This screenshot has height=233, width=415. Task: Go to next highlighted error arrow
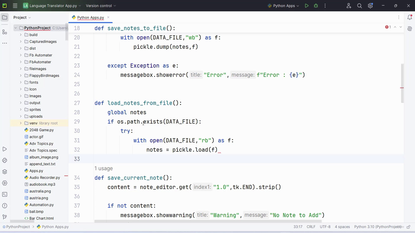[401, 27]
